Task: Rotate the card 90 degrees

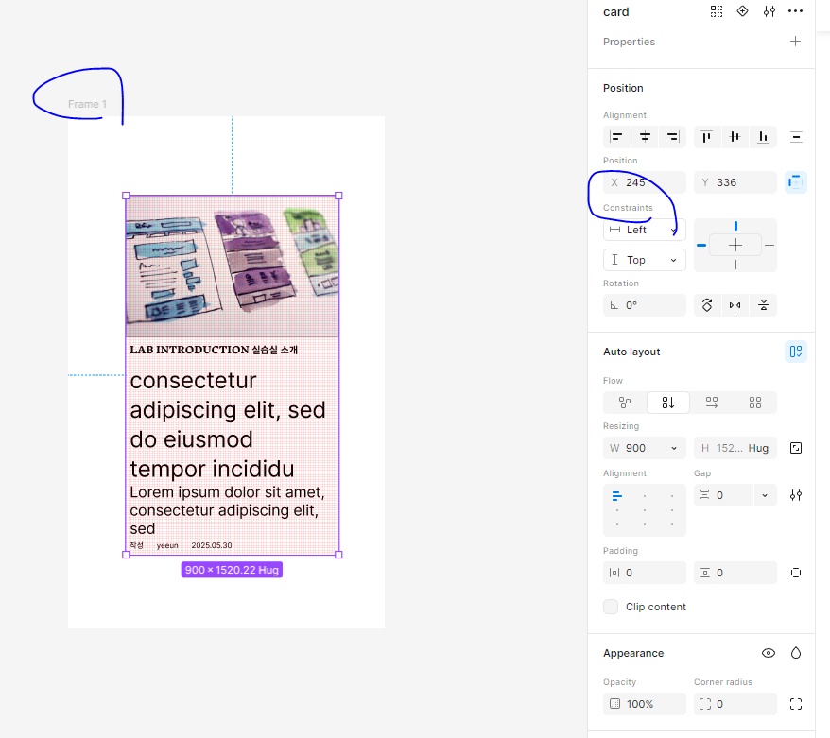Action: tap(707, 305)
